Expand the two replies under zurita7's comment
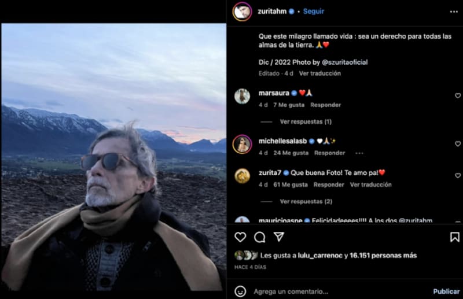Image resolution: width=463 pixels, height=299 pixels. (x=306, y=201)
